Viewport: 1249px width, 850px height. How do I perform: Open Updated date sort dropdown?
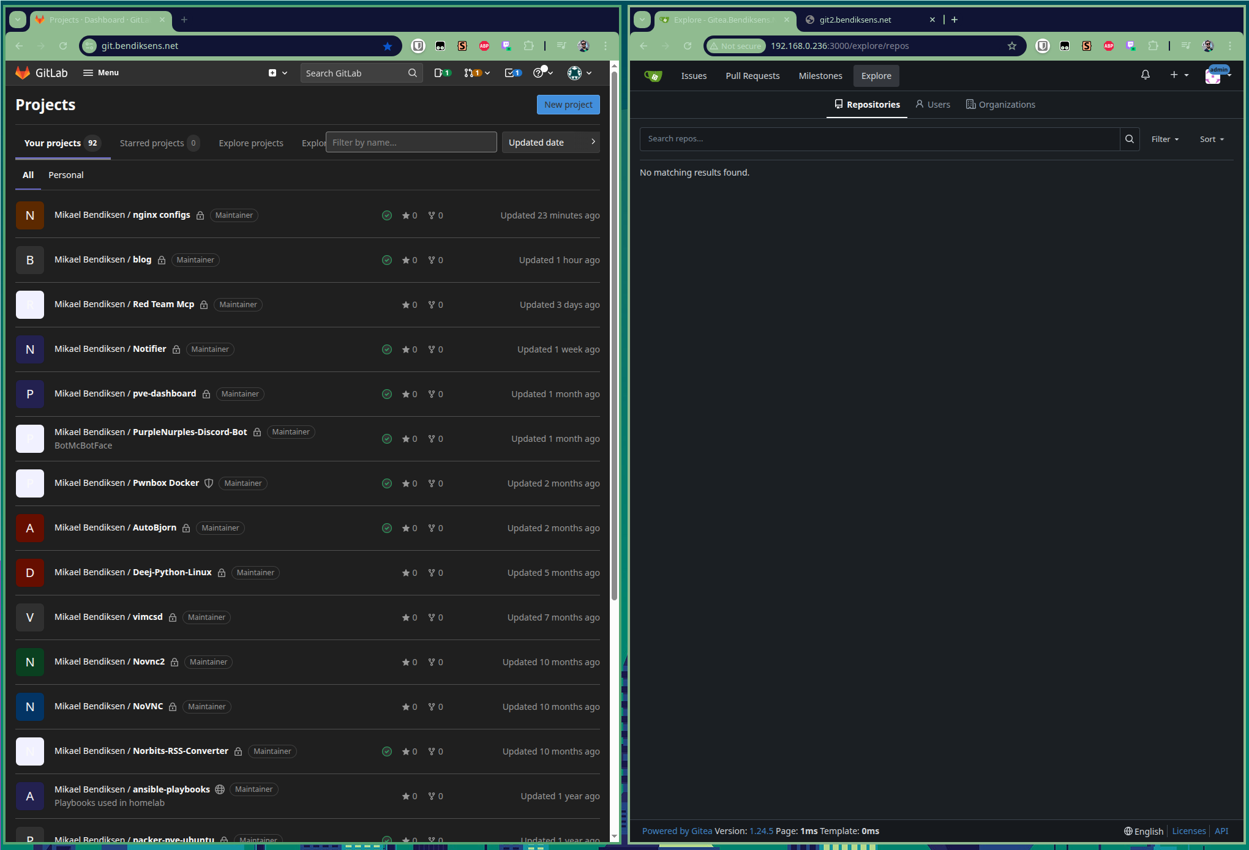pos(551,142)
